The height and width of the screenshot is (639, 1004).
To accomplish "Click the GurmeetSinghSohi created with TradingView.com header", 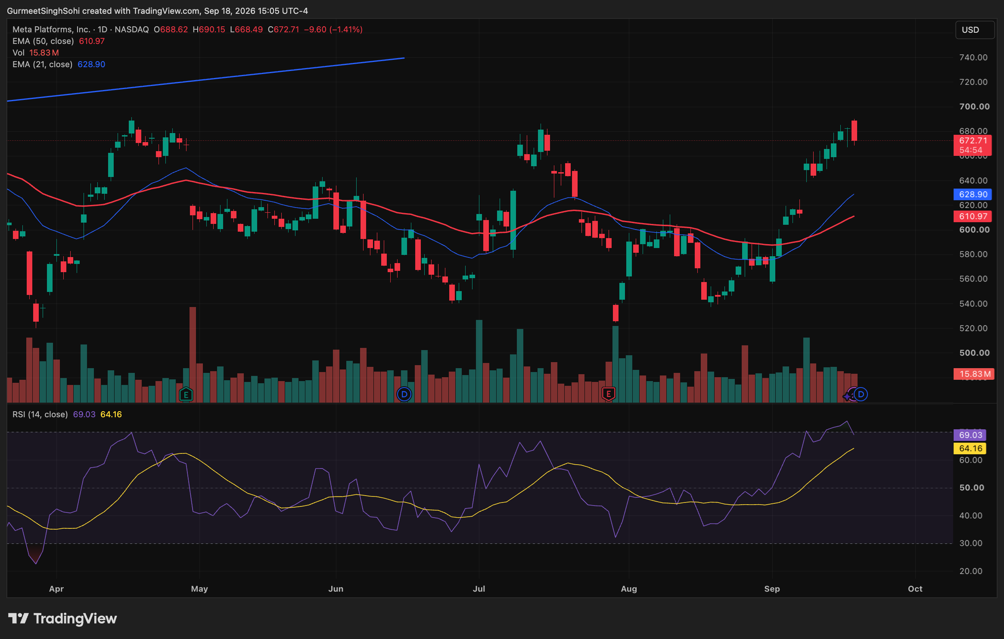I will [158, 11].
